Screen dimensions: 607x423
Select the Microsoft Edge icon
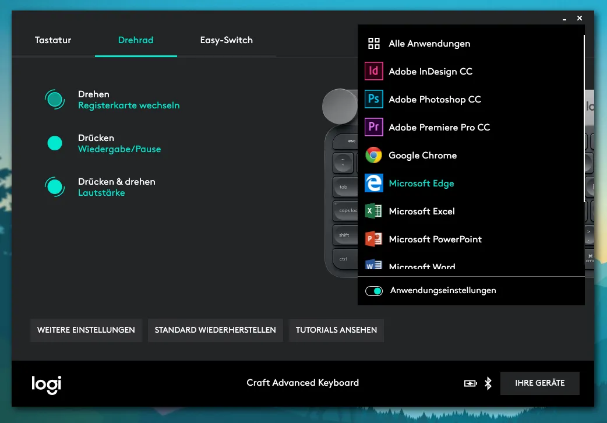373,183
